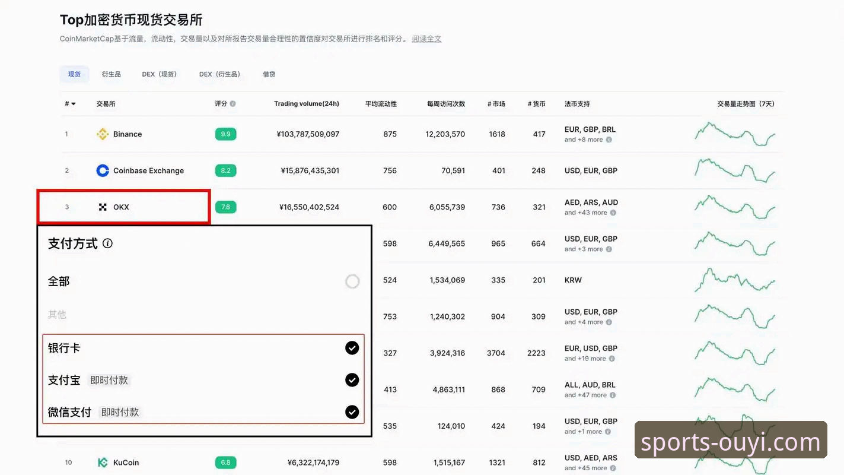Open the Binance exchange link
The image size is (844, 475).
point(128,134)
